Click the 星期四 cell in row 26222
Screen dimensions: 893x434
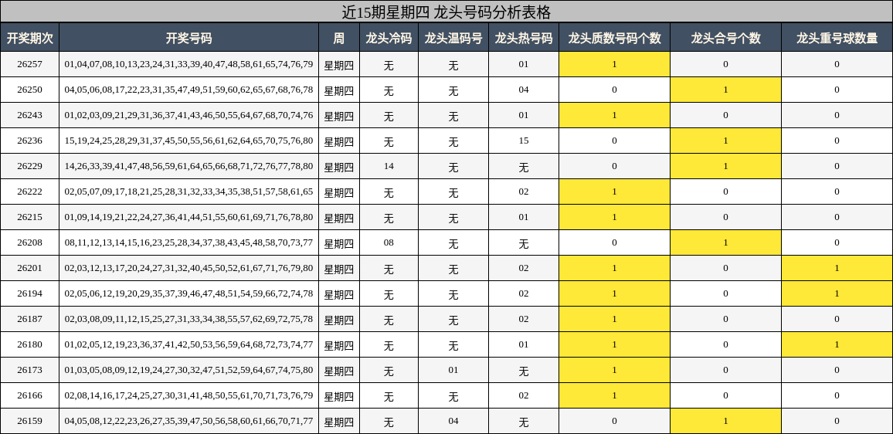339,192
